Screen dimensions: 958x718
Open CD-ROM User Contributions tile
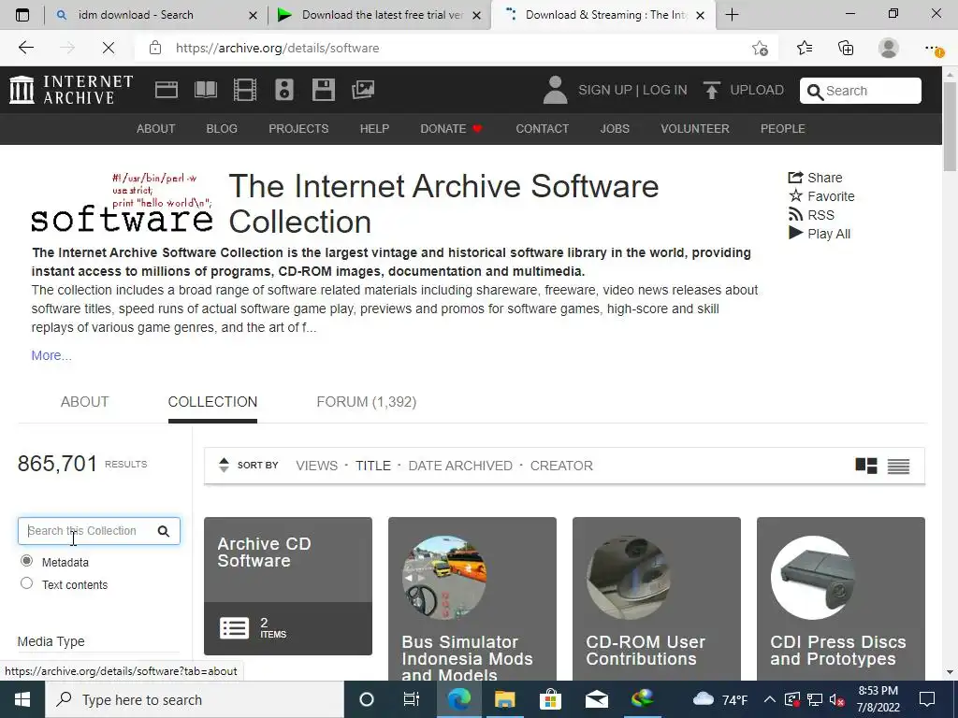pos(657,599)
